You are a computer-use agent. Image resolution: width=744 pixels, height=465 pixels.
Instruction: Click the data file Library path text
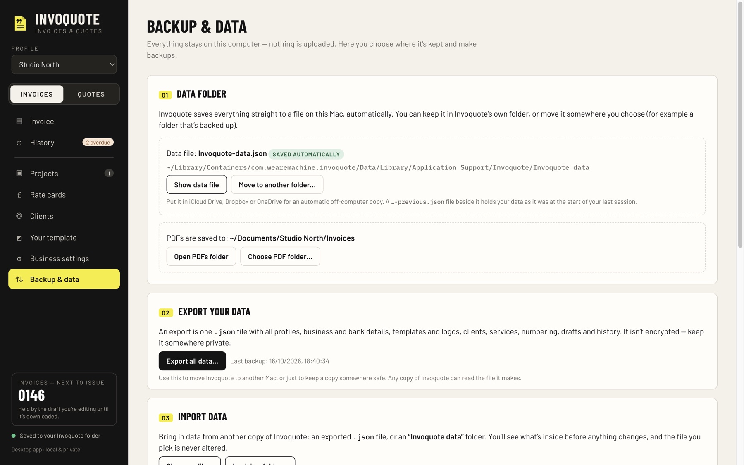click(378, 167)
